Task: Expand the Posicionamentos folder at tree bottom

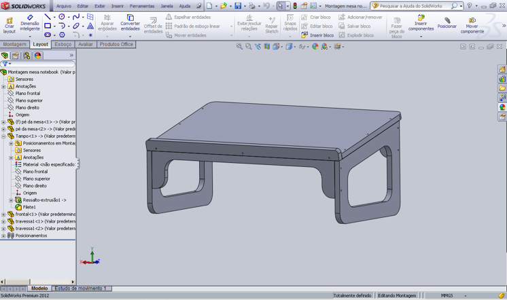Action: click(3, 236)
